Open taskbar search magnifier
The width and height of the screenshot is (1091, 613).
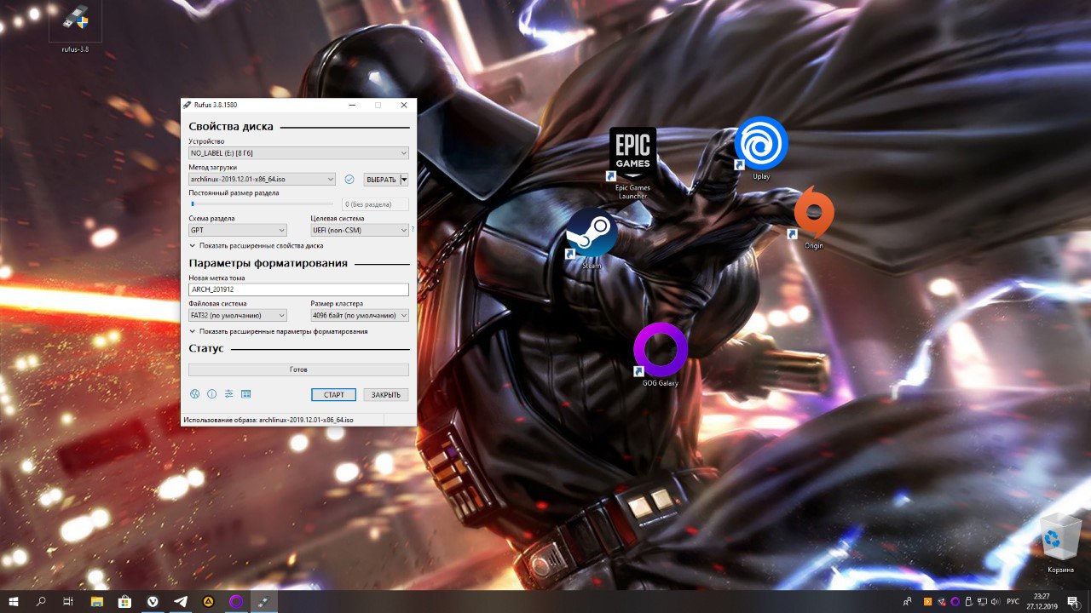(x=41, y=602)
